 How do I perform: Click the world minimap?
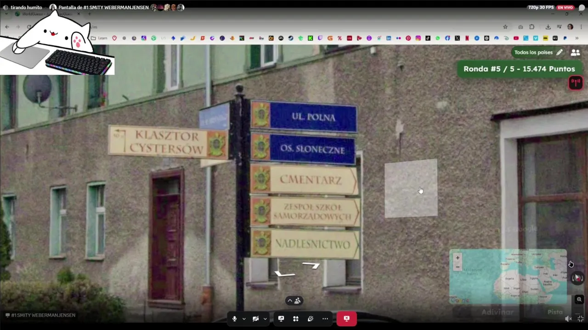point(508,277)
